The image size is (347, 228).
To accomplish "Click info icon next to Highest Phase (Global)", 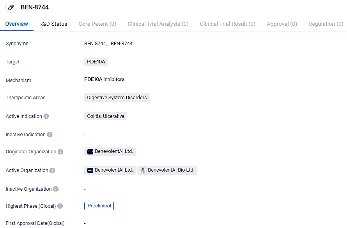I will [60, 206].
